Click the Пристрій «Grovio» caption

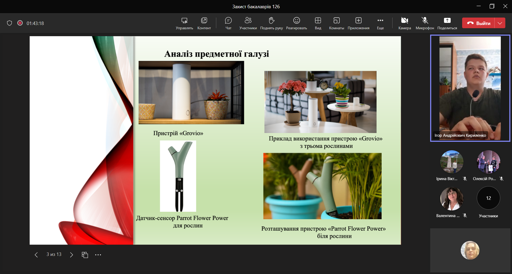tap(178, 133)
